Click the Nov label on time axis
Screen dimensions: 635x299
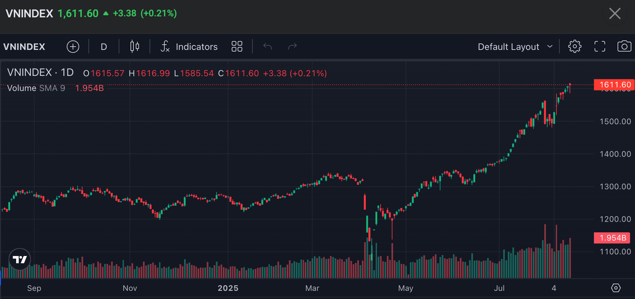pyautogui.click(x=130, y=288)
